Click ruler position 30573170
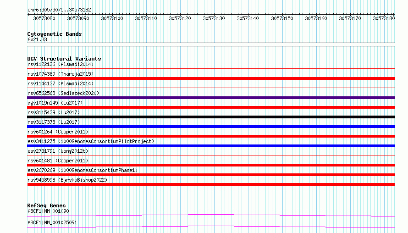The image size is (408, 233). 350,18
